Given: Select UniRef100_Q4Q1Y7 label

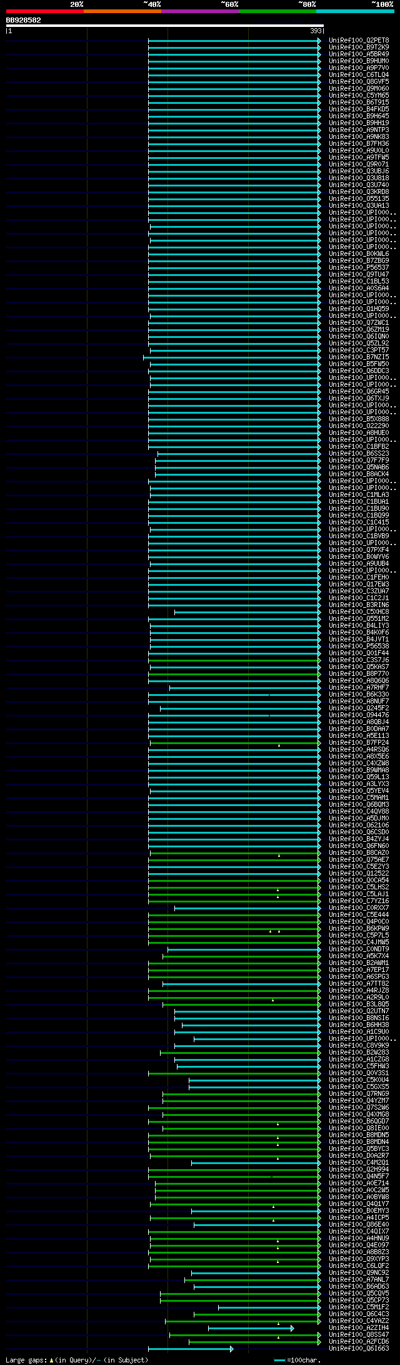Looking at the screenshot, I should coord(359,1204).
